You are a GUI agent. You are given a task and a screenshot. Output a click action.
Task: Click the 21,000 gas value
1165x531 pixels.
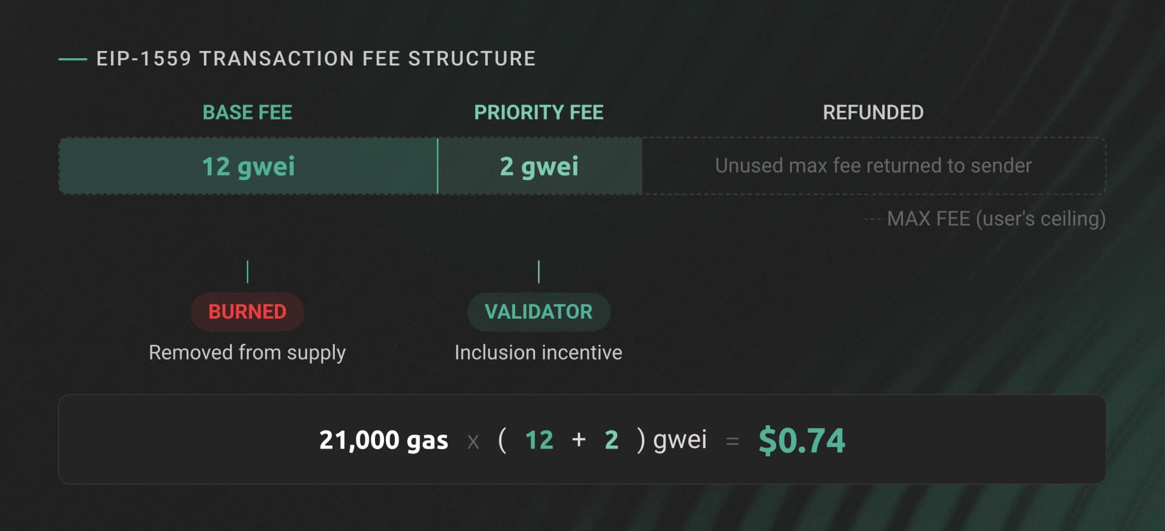tap(383, 440)
